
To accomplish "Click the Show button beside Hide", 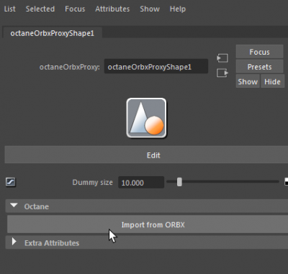I will [248, 81].
